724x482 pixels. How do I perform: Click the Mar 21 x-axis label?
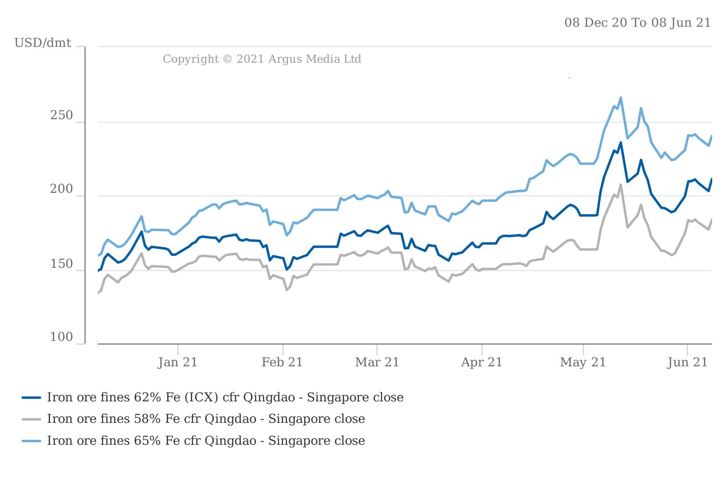click(x=377, y=362)
